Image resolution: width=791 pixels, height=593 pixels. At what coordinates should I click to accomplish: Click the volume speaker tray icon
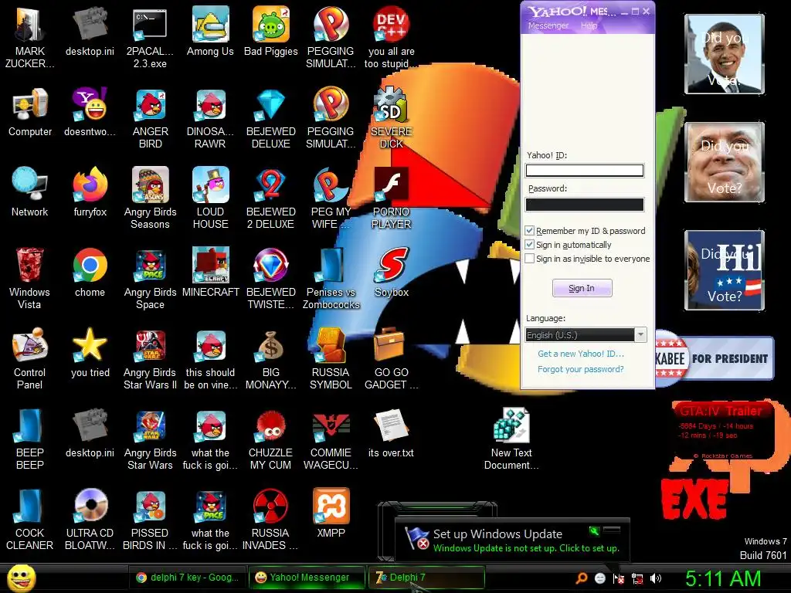(656, 578)
